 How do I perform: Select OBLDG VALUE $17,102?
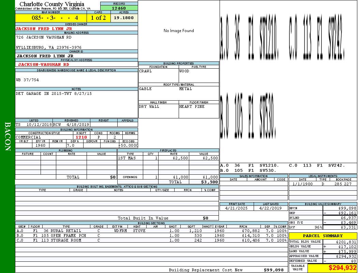click(347, 247)
